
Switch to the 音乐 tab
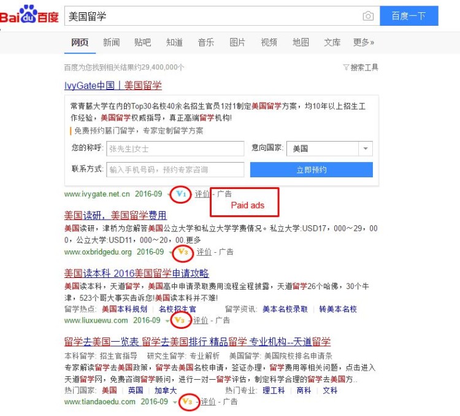tap(205, 42)
